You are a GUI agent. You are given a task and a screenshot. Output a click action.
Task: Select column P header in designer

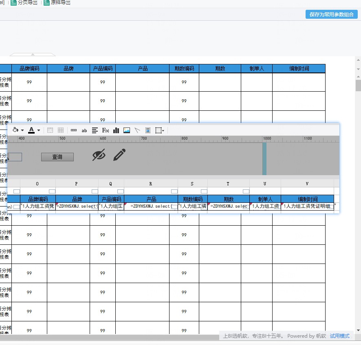tap(77, 184)
